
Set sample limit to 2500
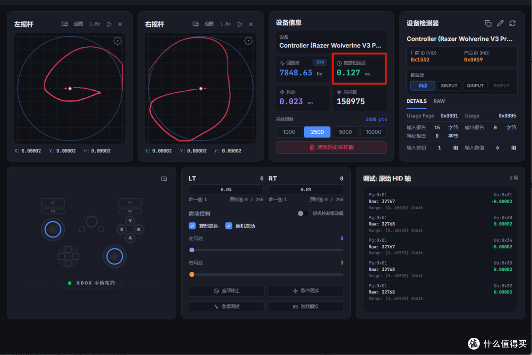317,132
